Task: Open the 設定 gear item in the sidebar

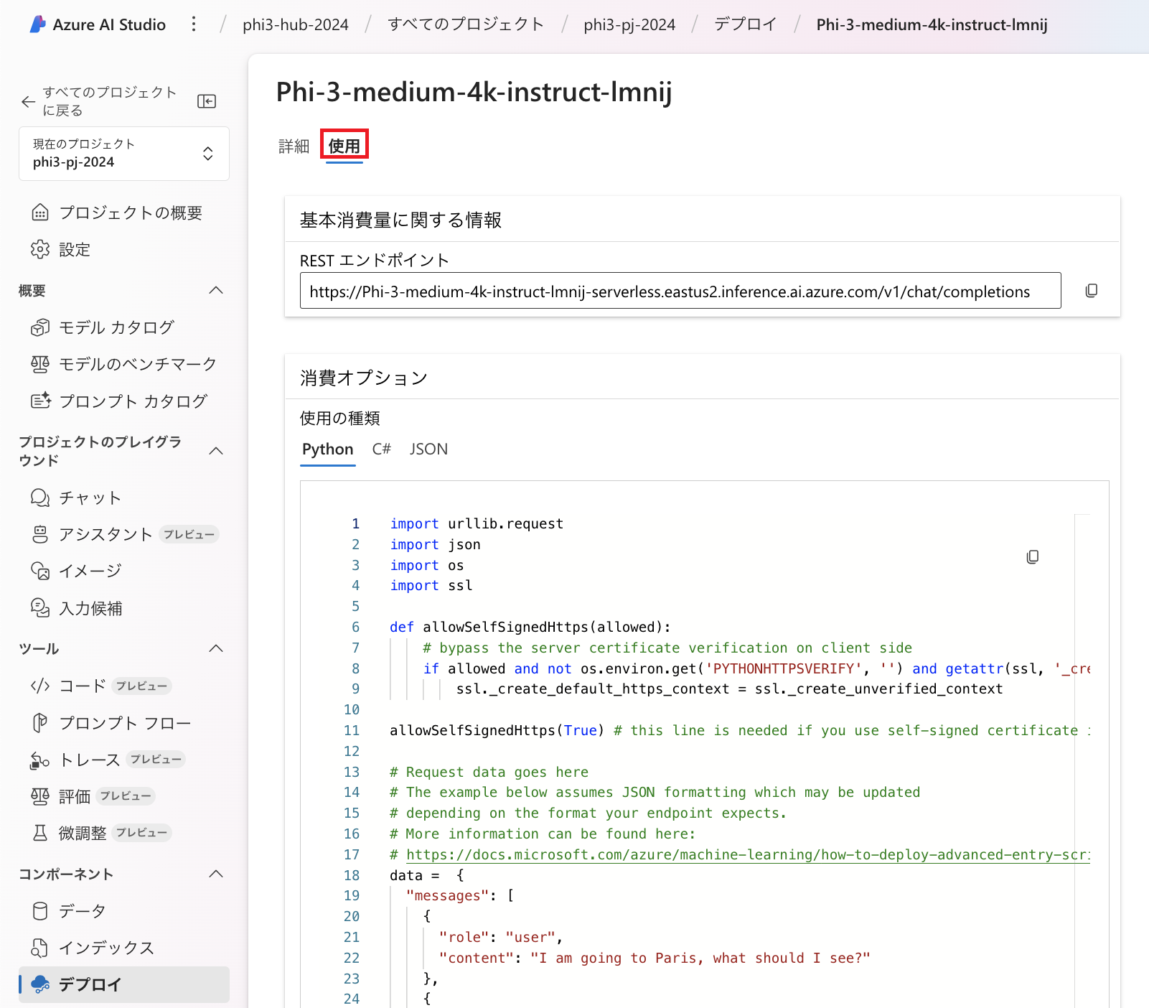Action: point(74,249)
